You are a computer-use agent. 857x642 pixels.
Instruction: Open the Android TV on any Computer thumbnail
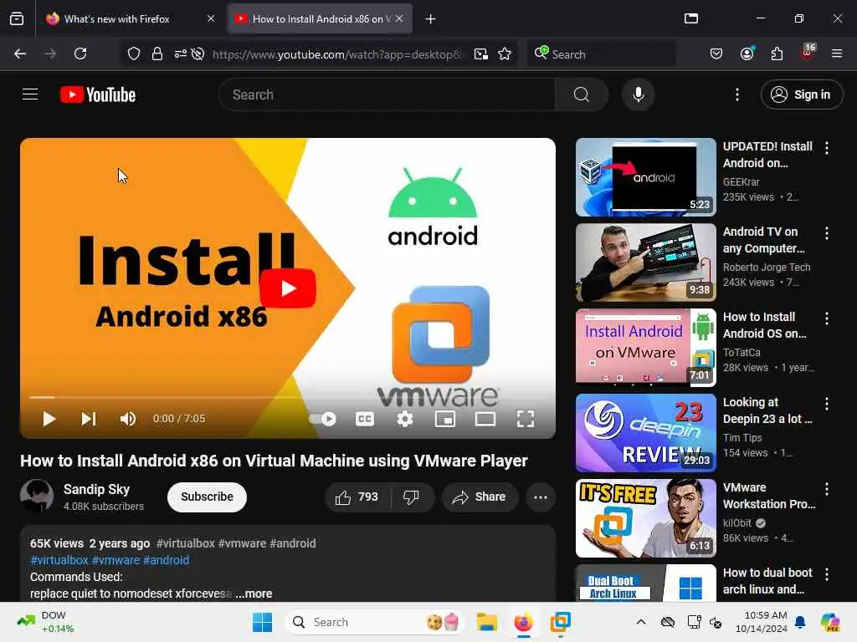click(x=645, y=262)
